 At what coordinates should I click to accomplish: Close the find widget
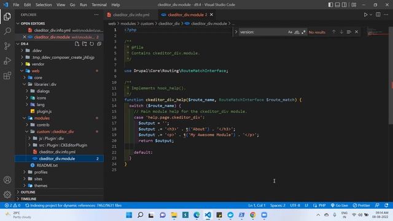coord(356,32)
